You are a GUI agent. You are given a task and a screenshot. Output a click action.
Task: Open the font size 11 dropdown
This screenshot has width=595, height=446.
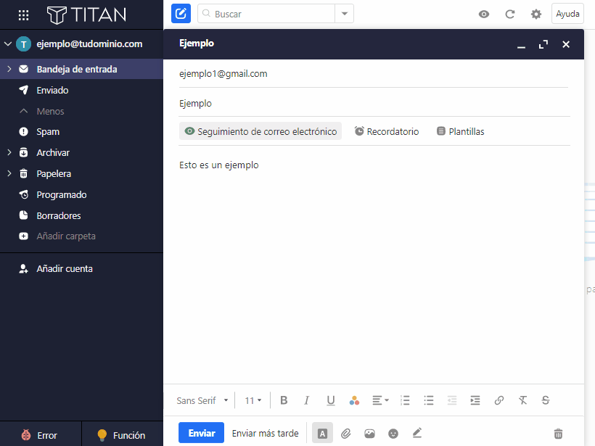point(253,400)
